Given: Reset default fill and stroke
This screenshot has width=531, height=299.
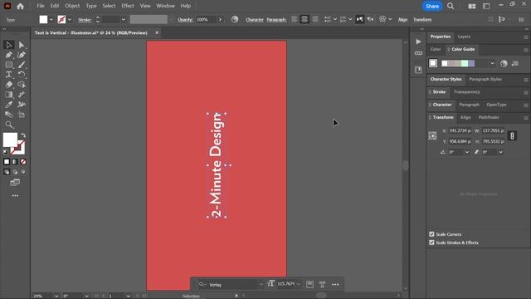Looking at the screenshot, I should (x=6, y=152).
